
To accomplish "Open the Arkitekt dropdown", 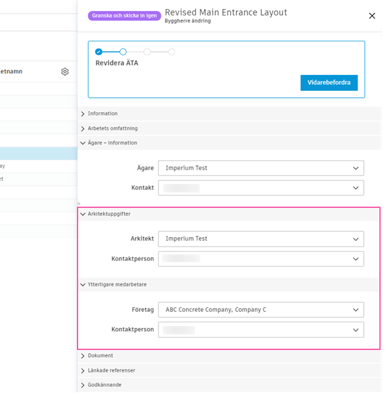I will pyautogui.click(x=260, y=239).
